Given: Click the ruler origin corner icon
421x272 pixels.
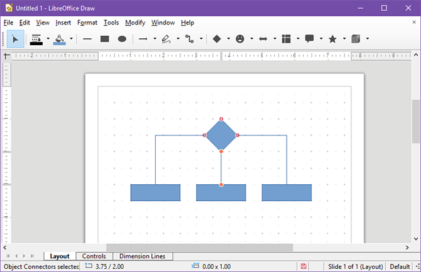Looking at the screenshot, I should [x=6, y=56].
